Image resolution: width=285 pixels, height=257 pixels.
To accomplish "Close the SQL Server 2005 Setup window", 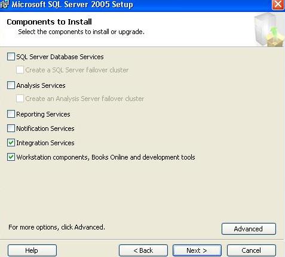I will click(278, 4).
